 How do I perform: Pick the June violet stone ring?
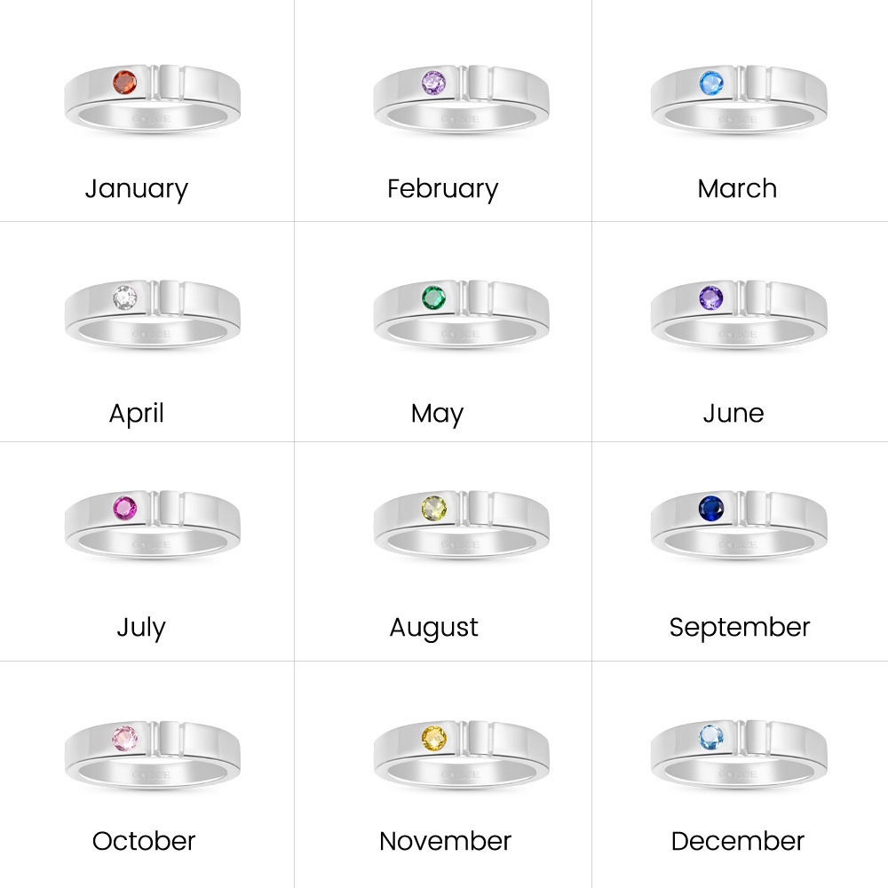tap(738, 313)
